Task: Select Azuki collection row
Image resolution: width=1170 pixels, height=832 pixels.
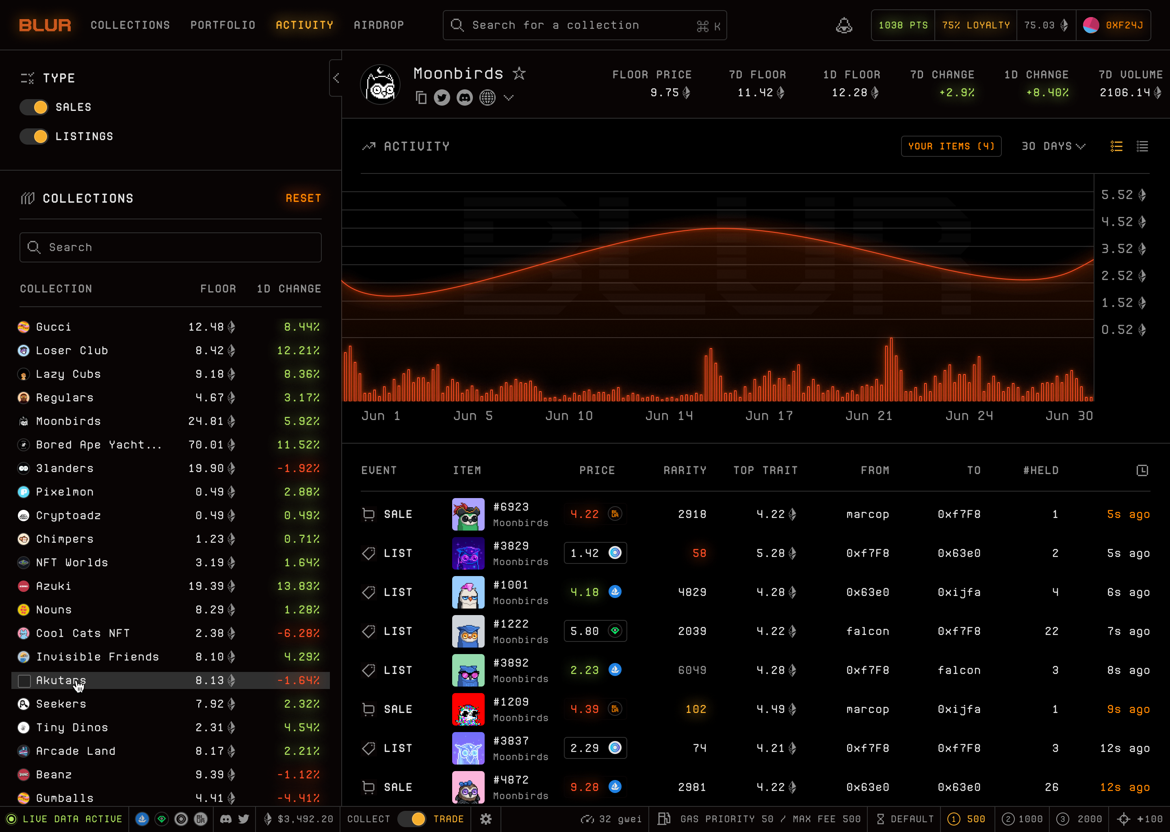Action: [x=171, y=586]
